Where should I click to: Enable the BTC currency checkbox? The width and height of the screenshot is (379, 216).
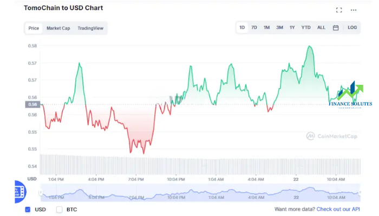point(59,210)
